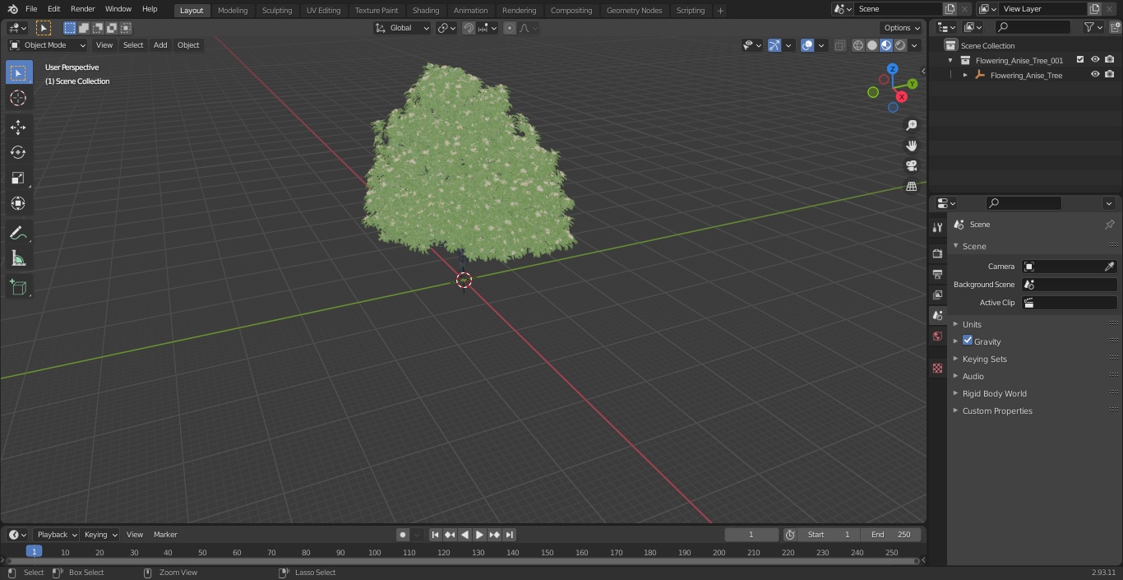Toggle visibility of Flowering_Anise_Tree_001 collection
Image resolution: width=1123 pixels, height=580 pixels.
[1095, 60]
